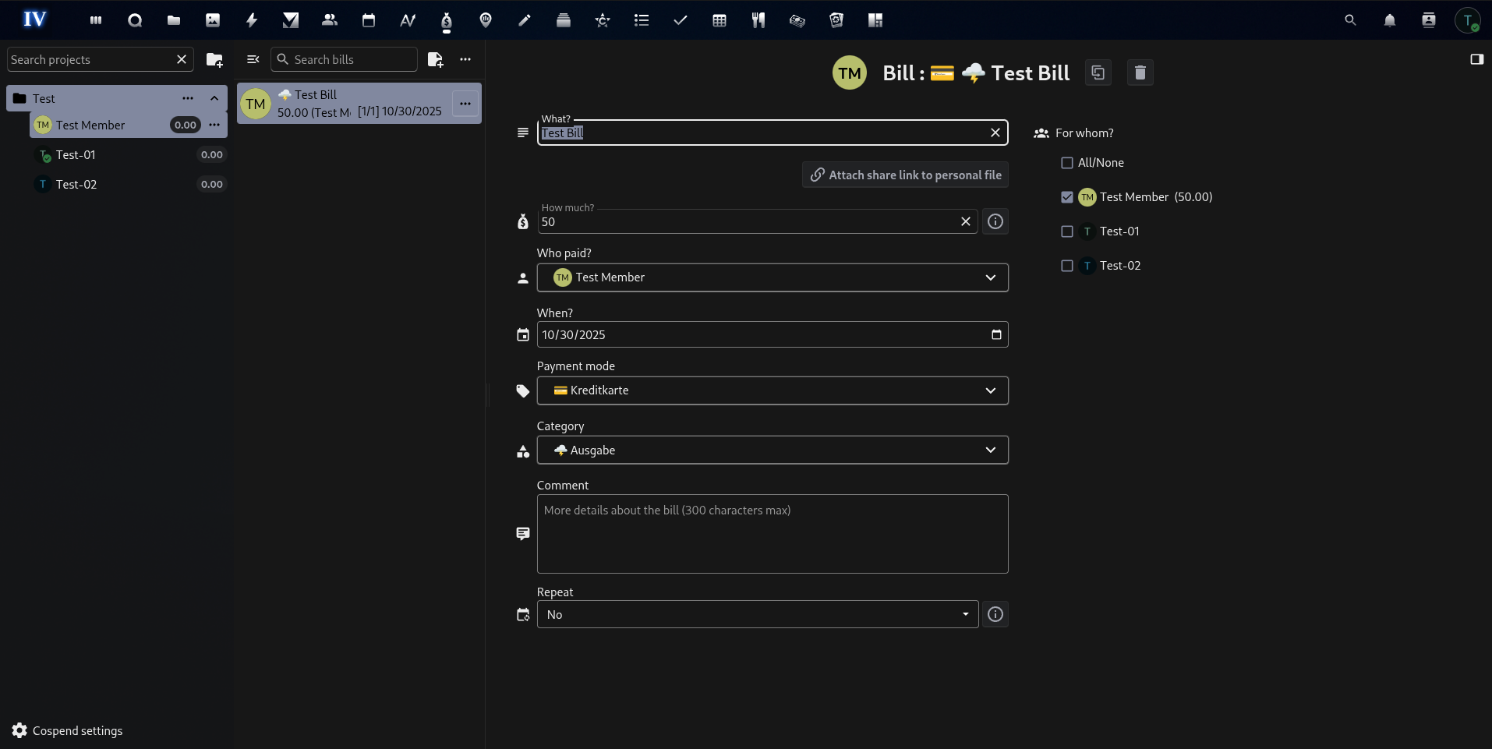Viewport: 1492px width, 749px height.
Task: Open the Maps app in the top bar
Action: pyautogui.click(x=486, y=19)
